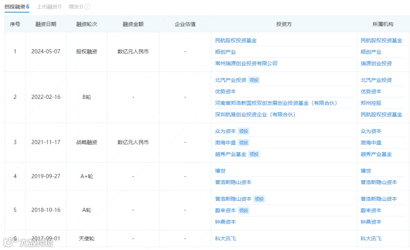Open 众为资本 in the 投资方 column
This screenshot has height=250, width=410.
[x=225, y=131]
